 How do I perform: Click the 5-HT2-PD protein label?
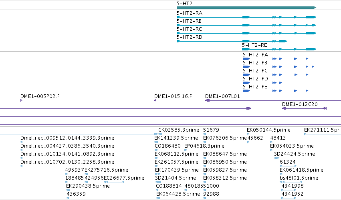pos(255,79)
